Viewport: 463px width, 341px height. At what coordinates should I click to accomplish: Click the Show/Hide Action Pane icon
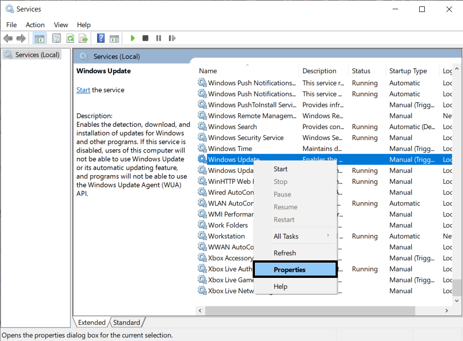114,38
